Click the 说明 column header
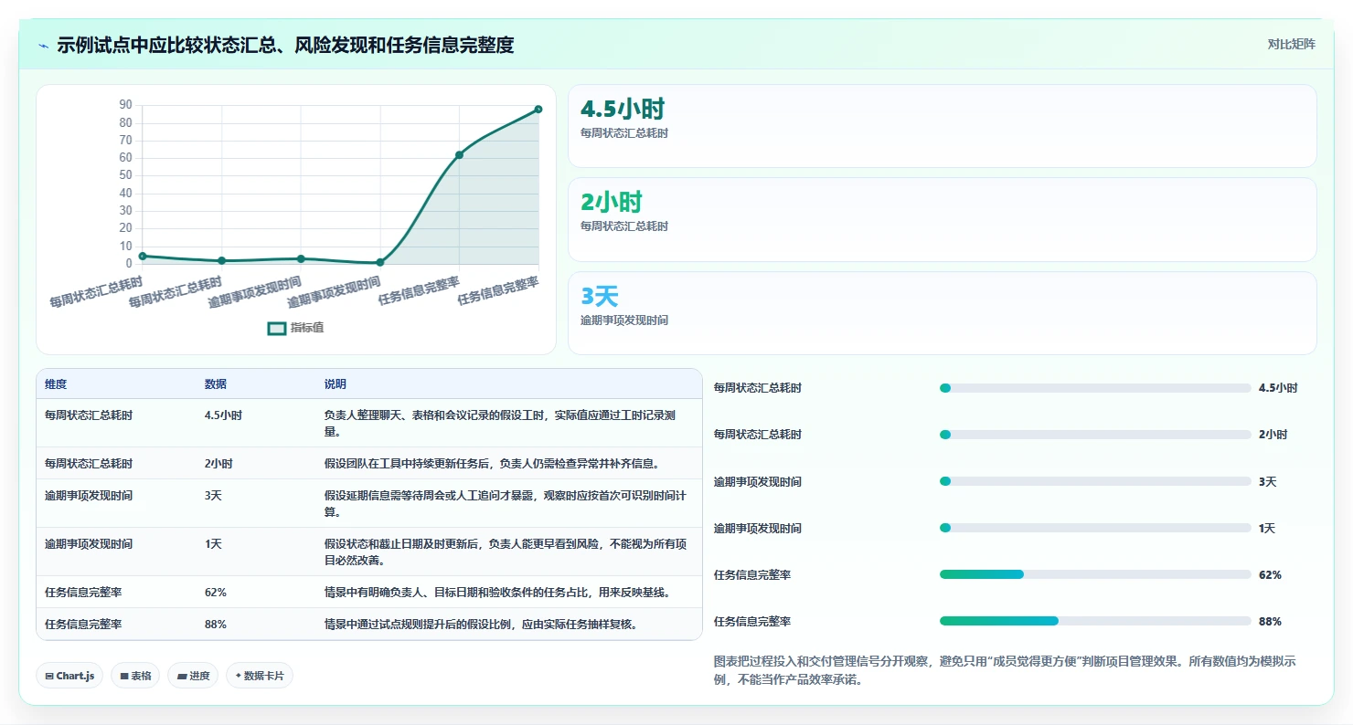 [336, 384]
